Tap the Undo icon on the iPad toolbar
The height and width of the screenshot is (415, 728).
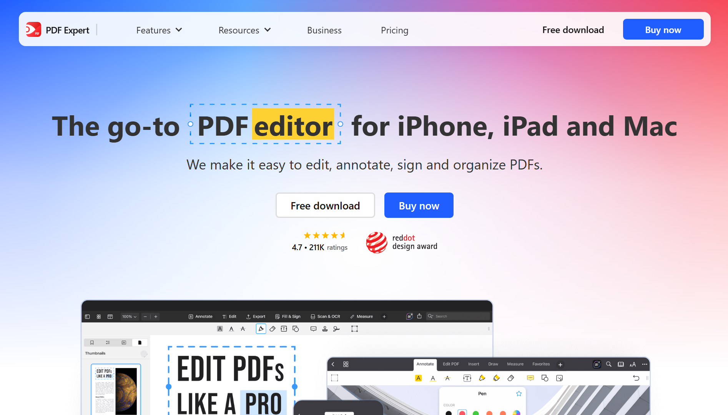[x=636, y=378]
